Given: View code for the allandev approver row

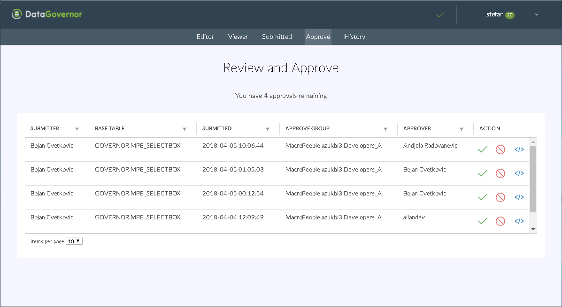Looking at the screenshot, I should click(519, 221).
